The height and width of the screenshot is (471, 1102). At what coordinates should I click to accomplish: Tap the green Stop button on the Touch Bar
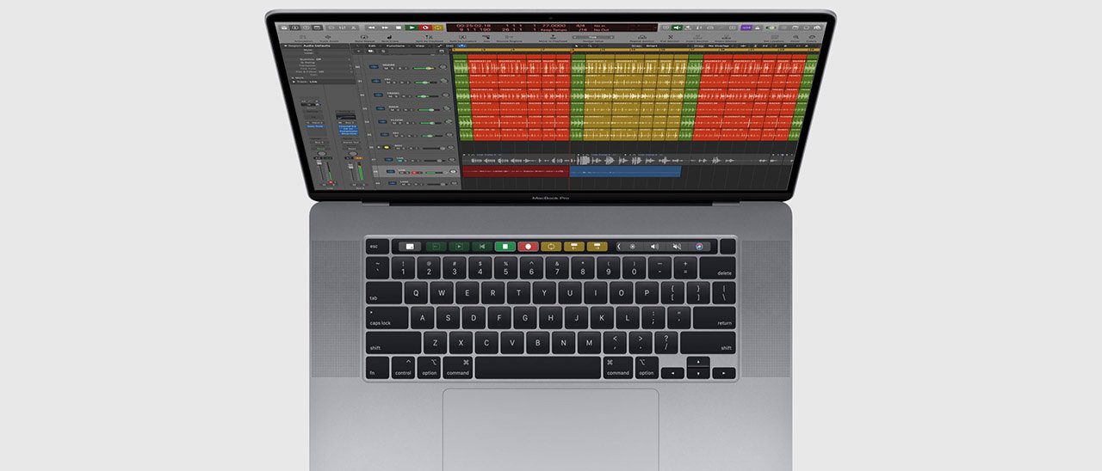(505, 246)
